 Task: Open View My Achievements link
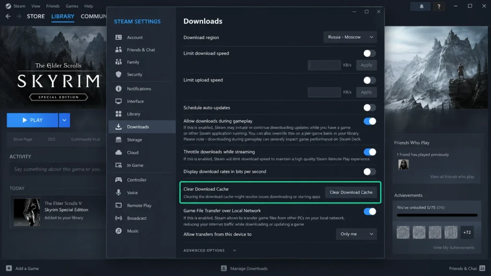pyautogui.click(x=454, y=248)
